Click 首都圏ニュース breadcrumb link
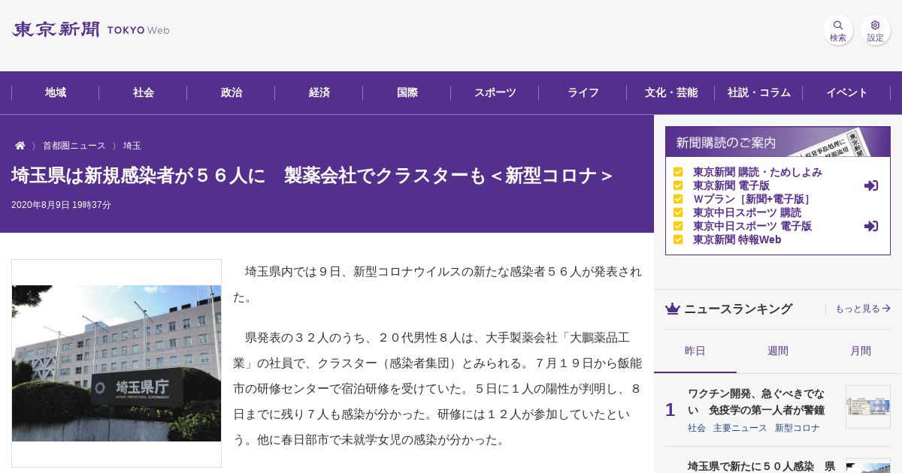The image size is (902, 473). pyautogui.click(x=74, y=146)
